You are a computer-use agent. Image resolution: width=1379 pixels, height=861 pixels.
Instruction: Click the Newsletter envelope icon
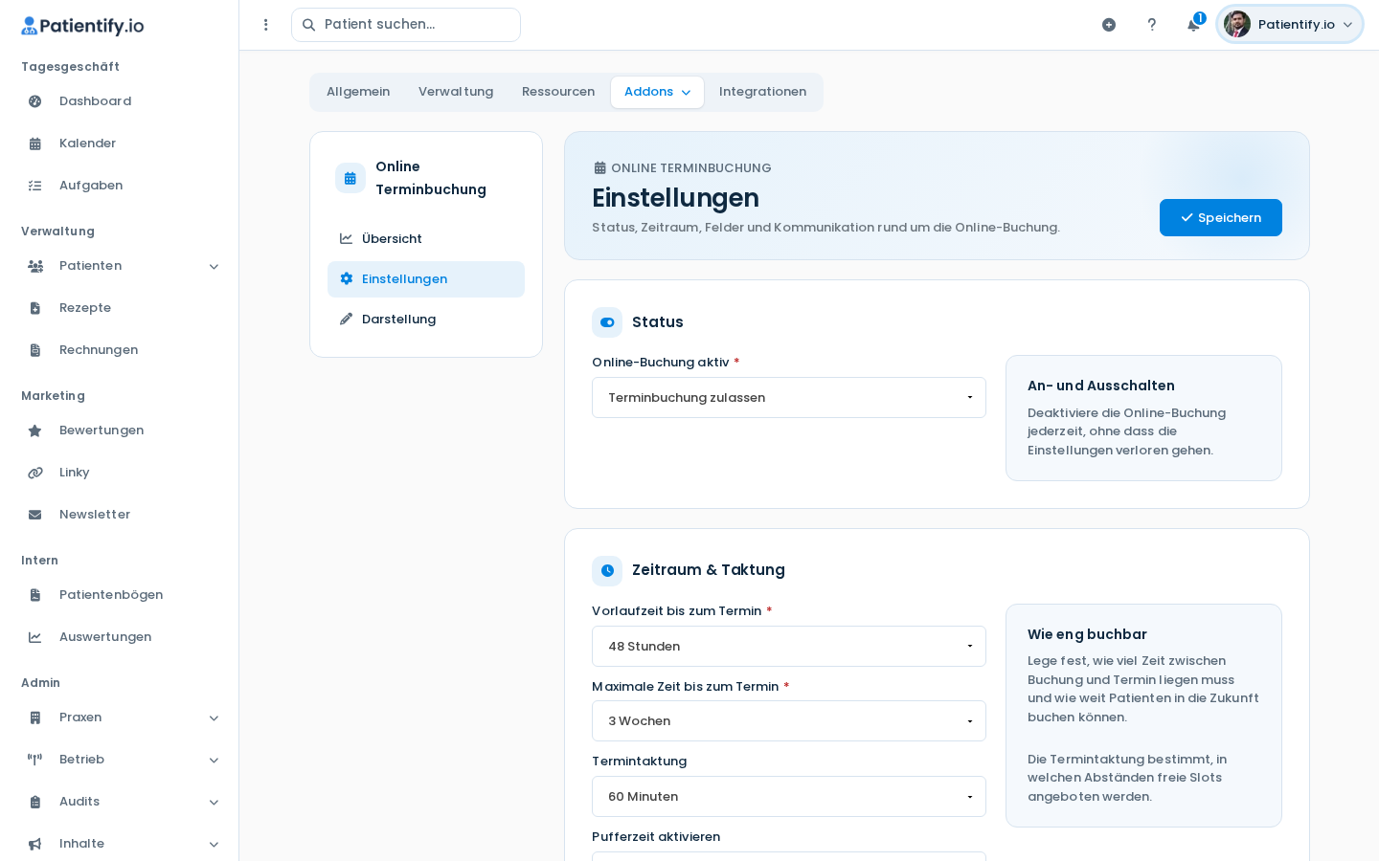(35, 515)
